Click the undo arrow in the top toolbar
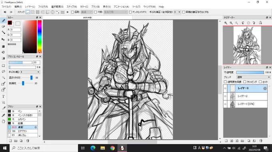This screenshot has width=272, height=152. click(x=5, y=12)
